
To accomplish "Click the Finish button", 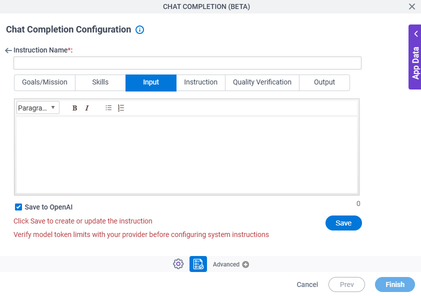I will pyautogui.click(x=394, y=284).
